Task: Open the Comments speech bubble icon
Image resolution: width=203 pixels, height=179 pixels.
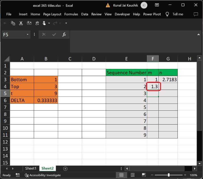Action: coord(196,14)
